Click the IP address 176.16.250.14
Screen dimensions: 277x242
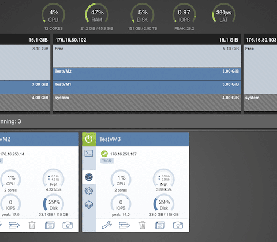pos(12,154)
